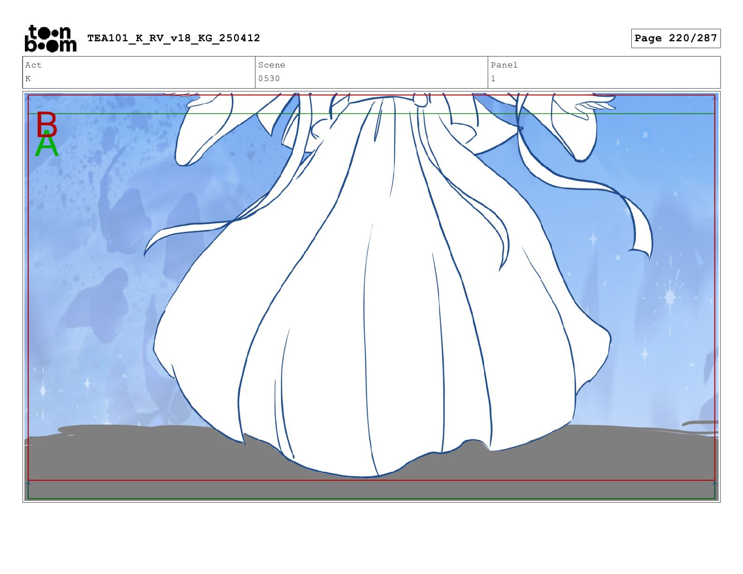Click the Act value K
Viewport: 743px width, 574px height.
point(28,78)
